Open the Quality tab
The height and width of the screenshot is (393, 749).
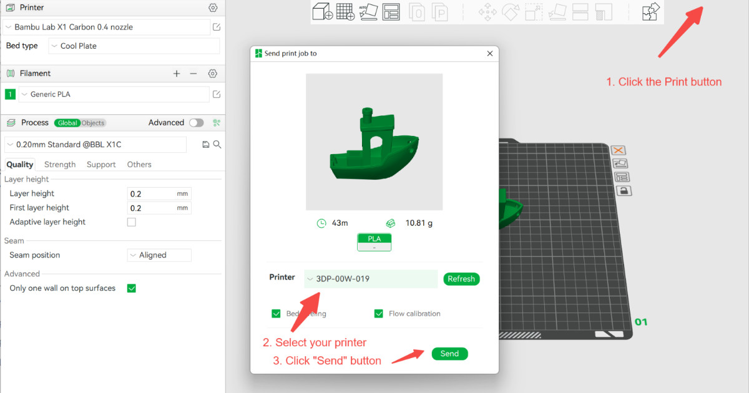(x=20, y=165)
